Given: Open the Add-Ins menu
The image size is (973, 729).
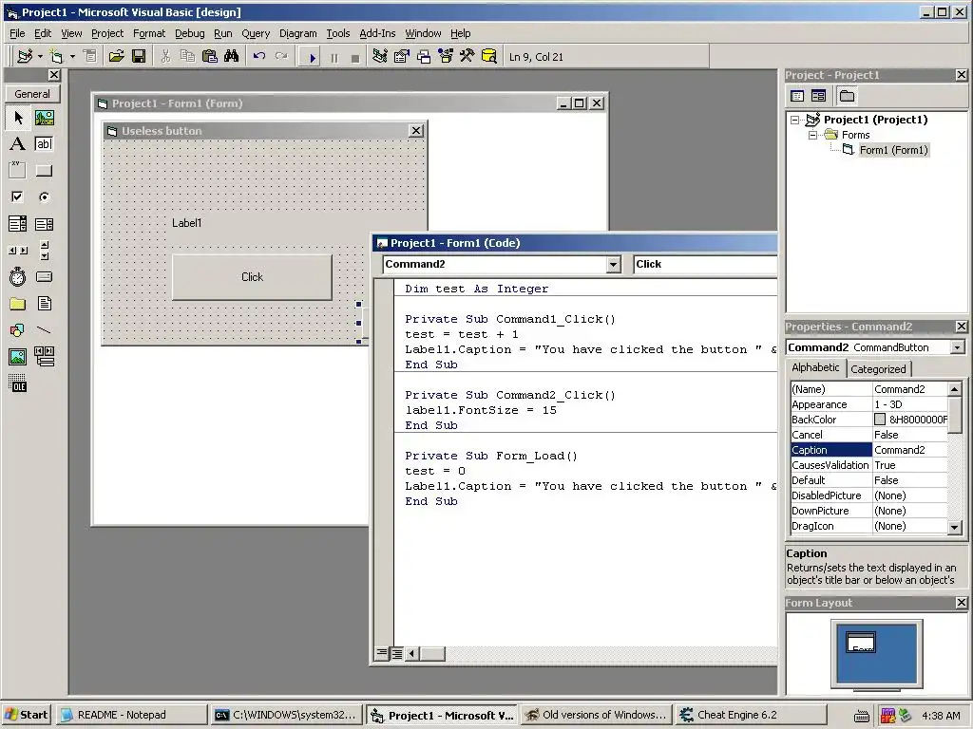Looking at the screenshot, I should [377, 33].
